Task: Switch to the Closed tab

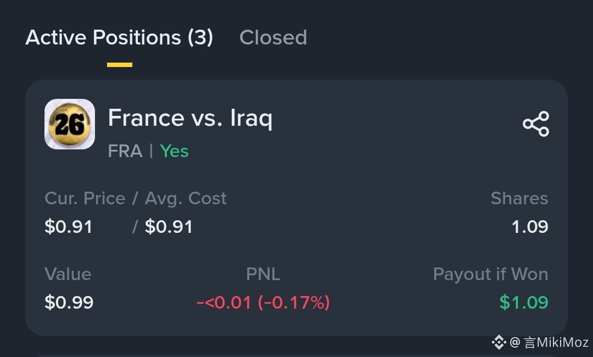Action: pos(273,37)
